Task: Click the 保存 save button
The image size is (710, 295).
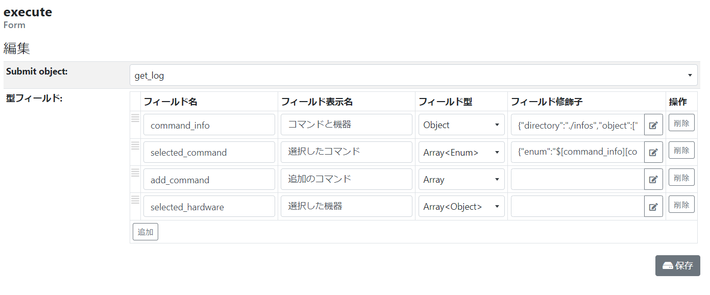Action: point(677,266)
